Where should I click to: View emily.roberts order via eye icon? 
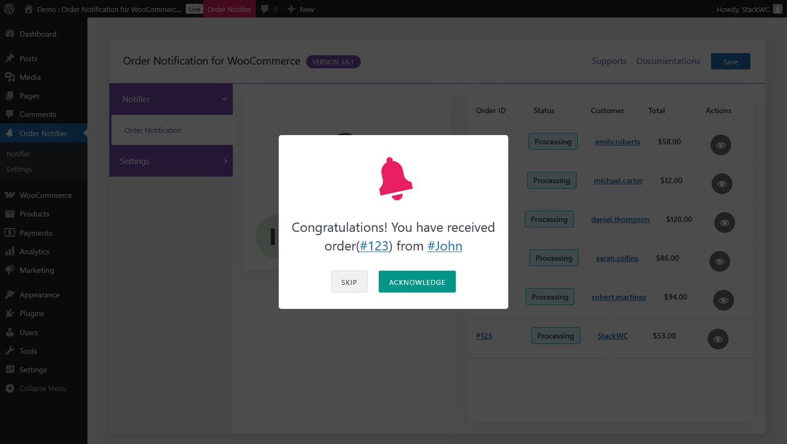coord(721,145)
